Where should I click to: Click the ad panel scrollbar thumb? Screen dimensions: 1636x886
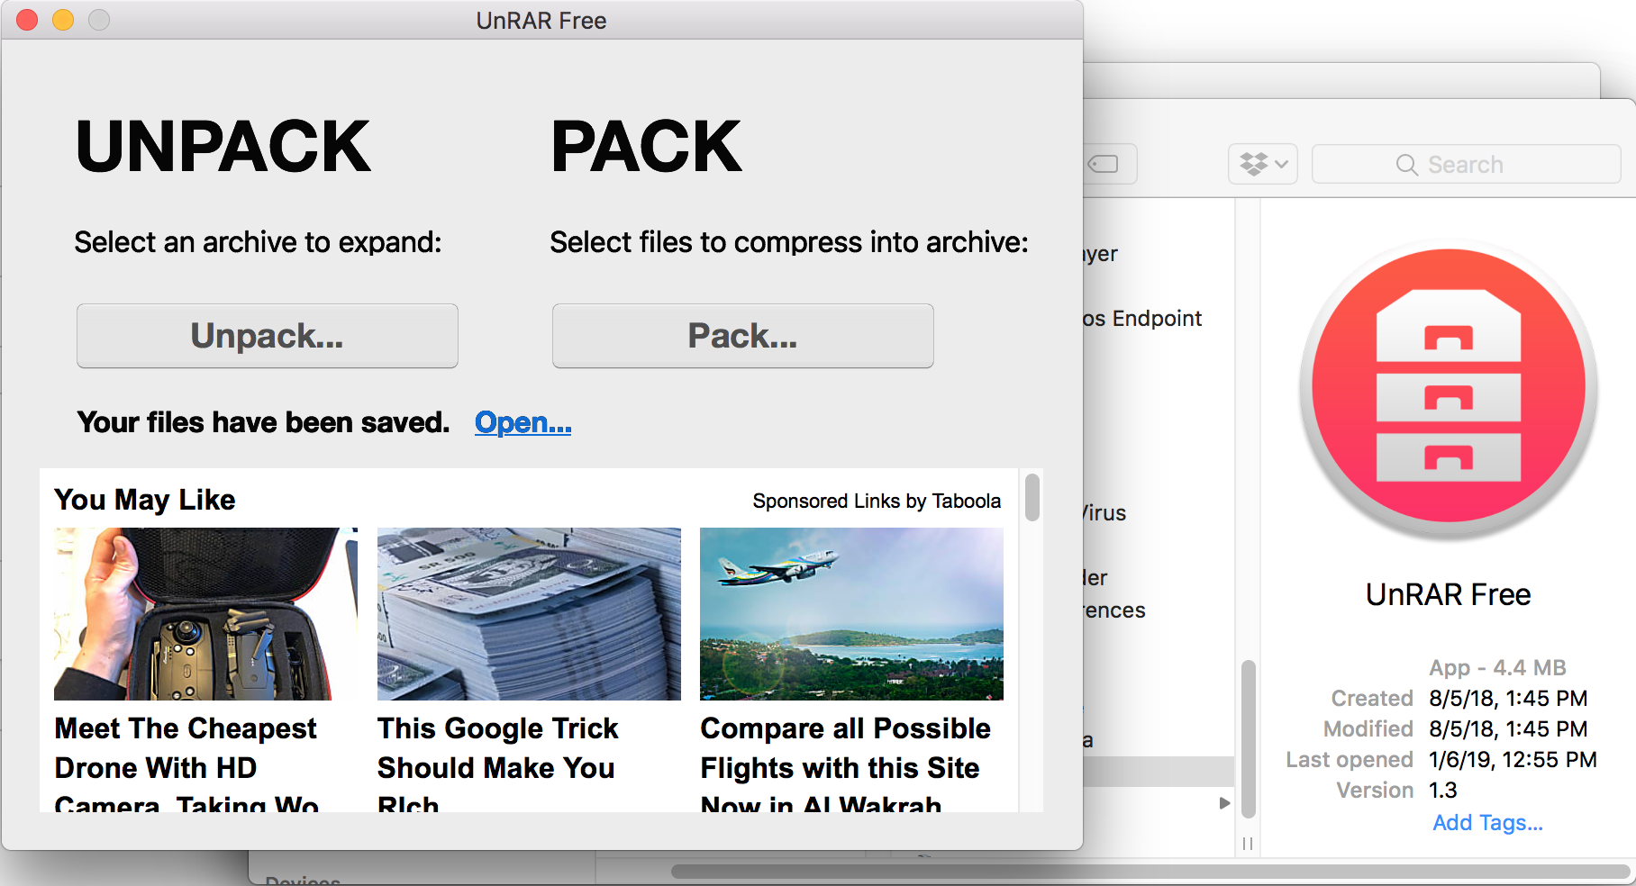click(1032, 497)
